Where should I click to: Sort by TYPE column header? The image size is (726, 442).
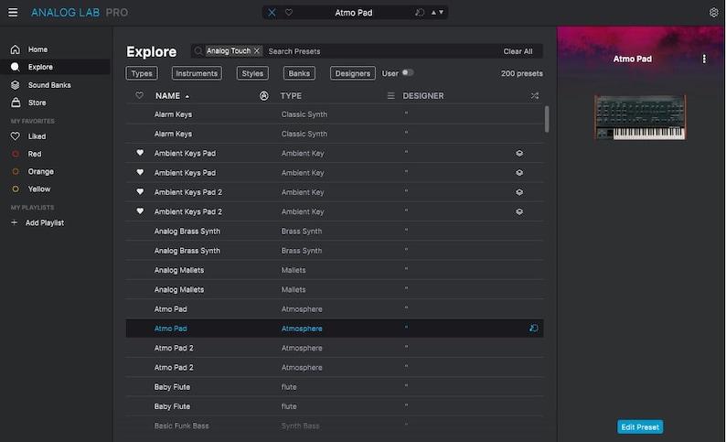pos(291,96)
